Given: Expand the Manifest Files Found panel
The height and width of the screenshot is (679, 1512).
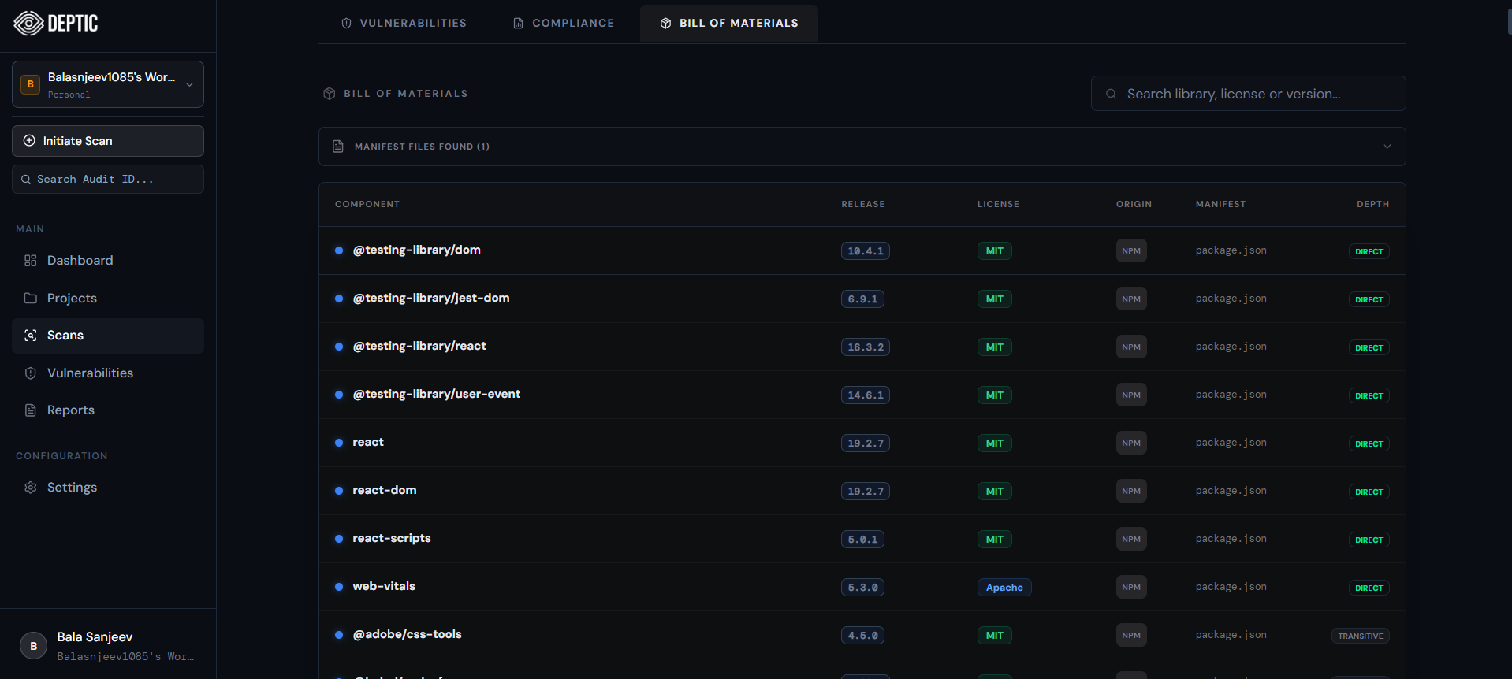Looking at the screenshot, I should [x=862, y=147].
